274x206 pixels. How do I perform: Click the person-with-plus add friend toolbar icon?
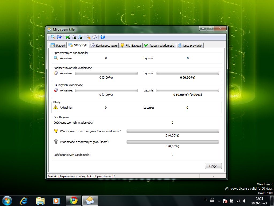[x=80, y=37]
